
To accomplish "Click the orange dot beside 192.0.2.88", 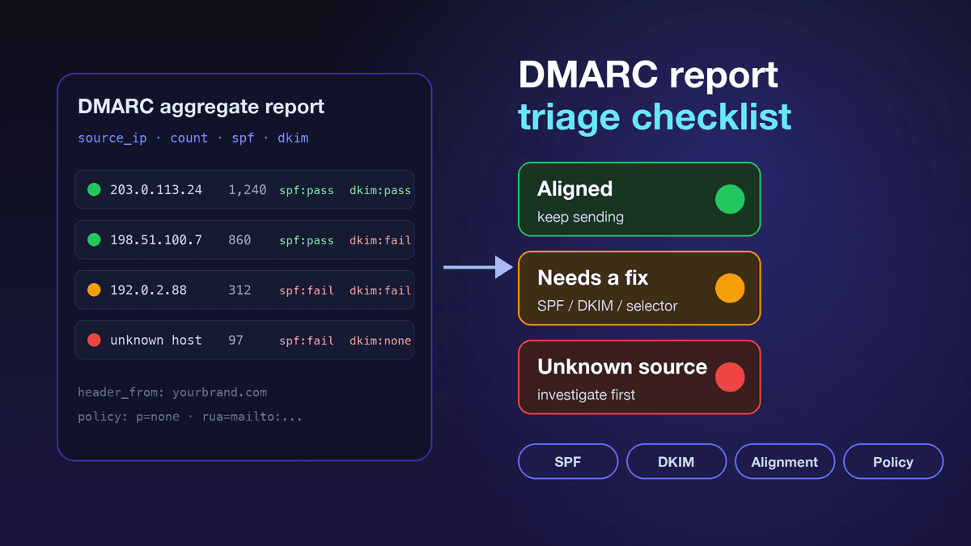I will (x=94, y=290).
